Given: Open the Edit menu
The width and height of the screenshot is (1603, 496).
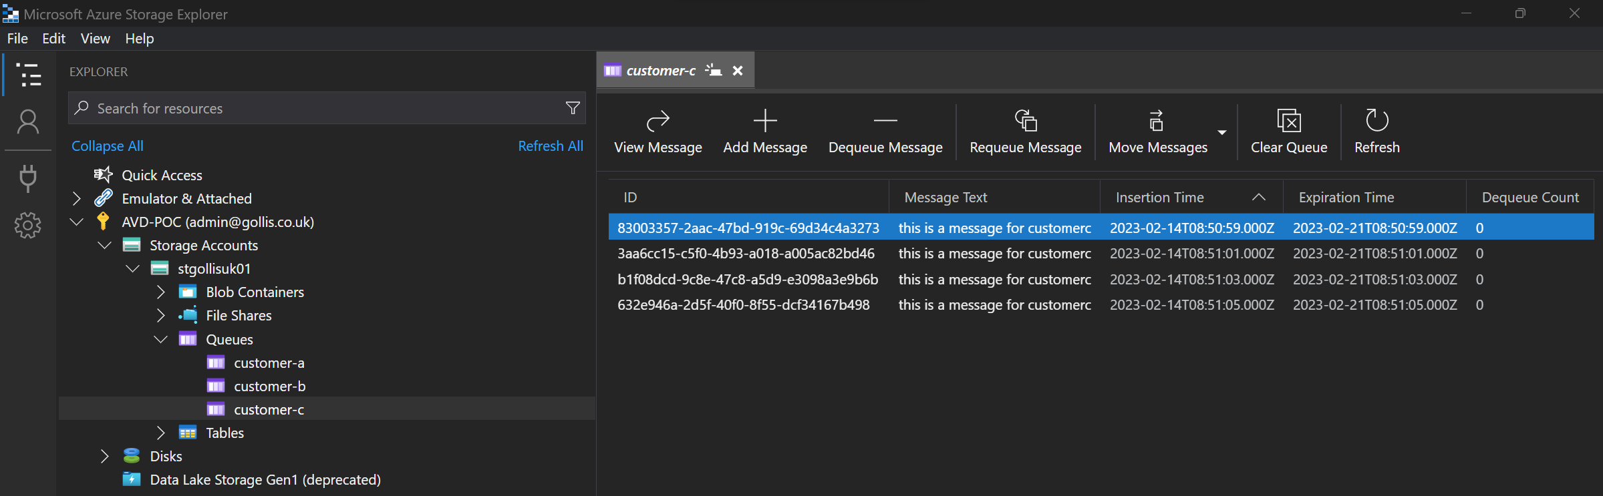Looking at the screenshot, I should 53,39.
